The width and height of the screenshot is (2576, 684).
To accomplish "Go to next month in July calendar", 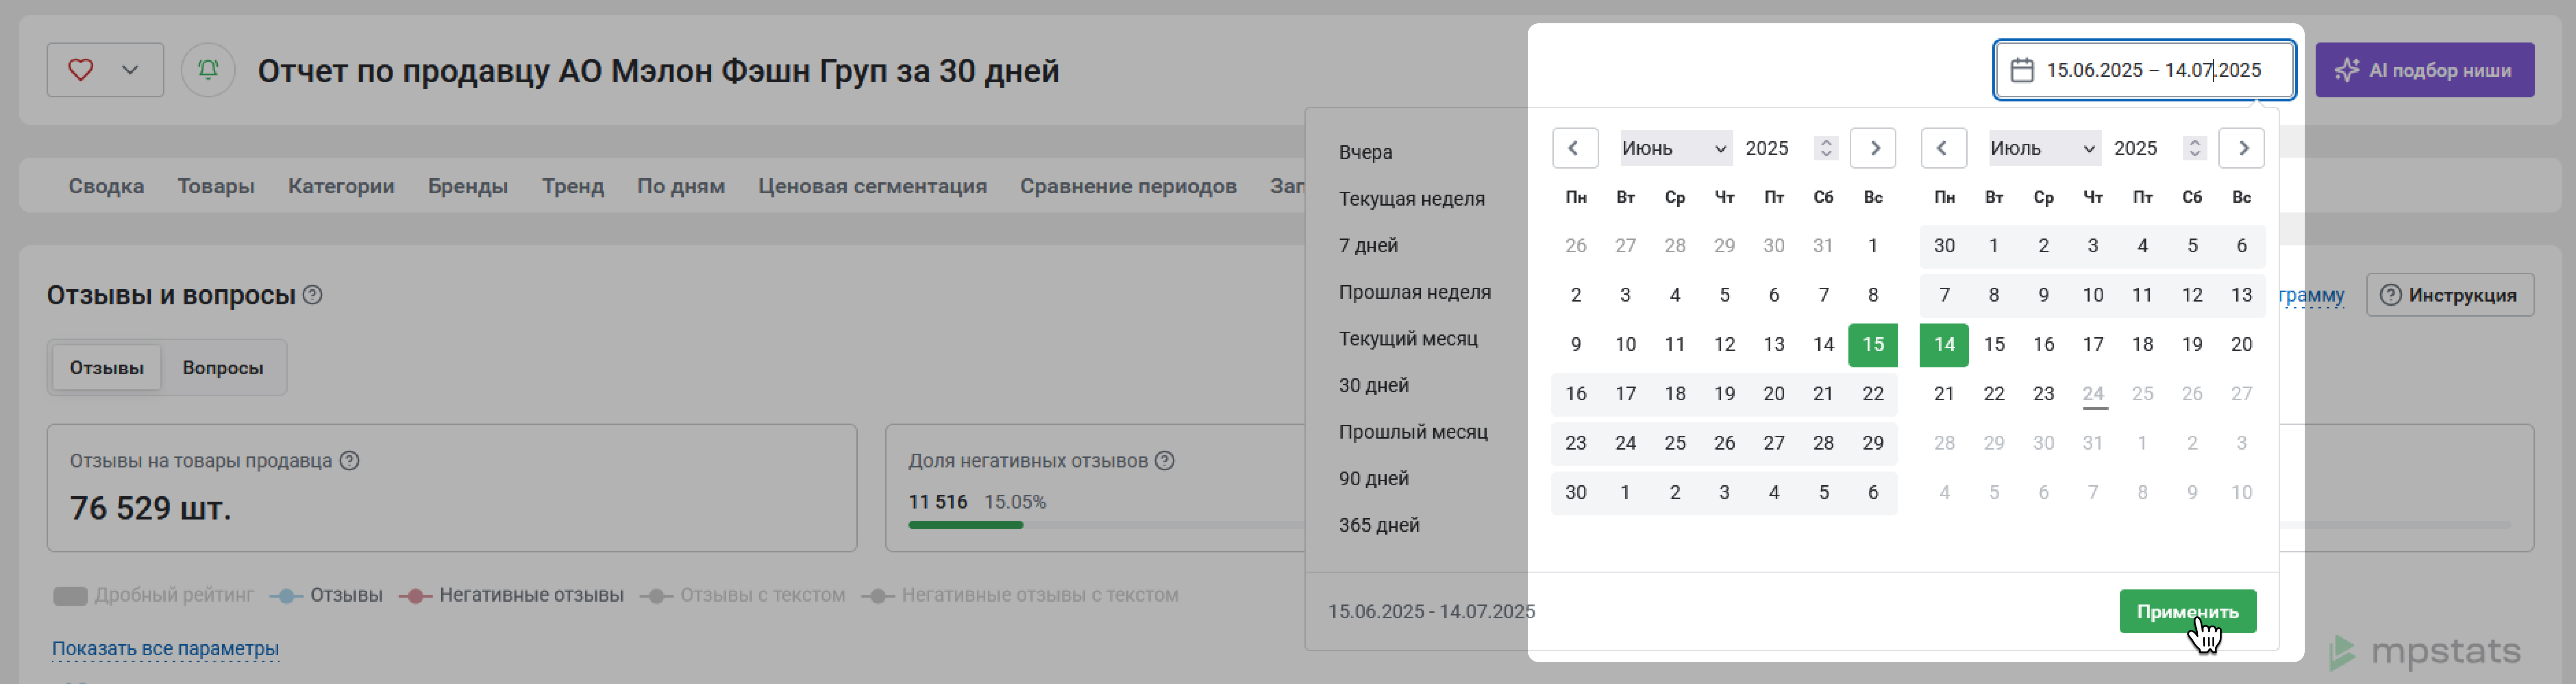I will pyautogui.click(x=2241, y=148).
